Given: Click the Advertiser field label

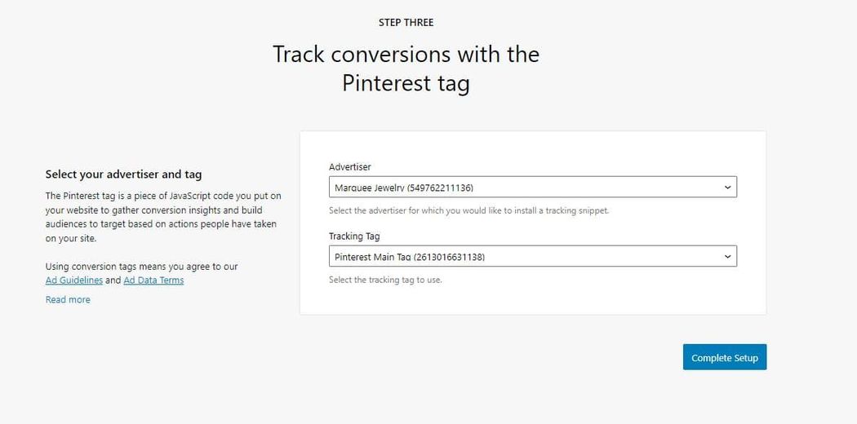Looking at the screenshot, I should [x=350, y=167].
